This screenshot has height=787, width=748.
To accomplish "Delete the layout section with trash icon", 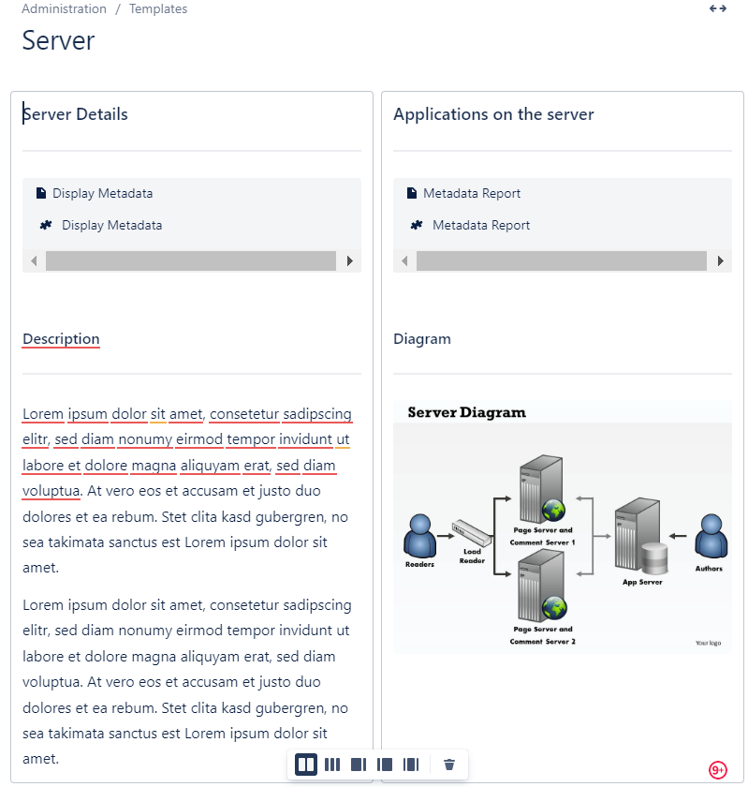I will 449,765.
